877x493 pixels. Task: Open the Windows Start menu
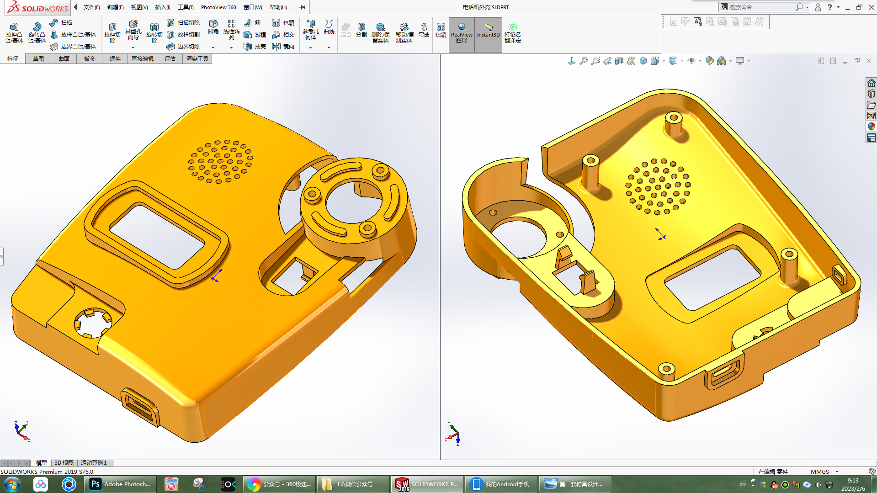(12, 484)
